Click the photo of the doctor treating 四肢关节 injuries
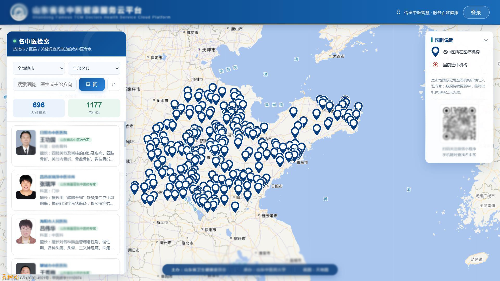This screenshot has width=500, height=281. pos(26,143)
